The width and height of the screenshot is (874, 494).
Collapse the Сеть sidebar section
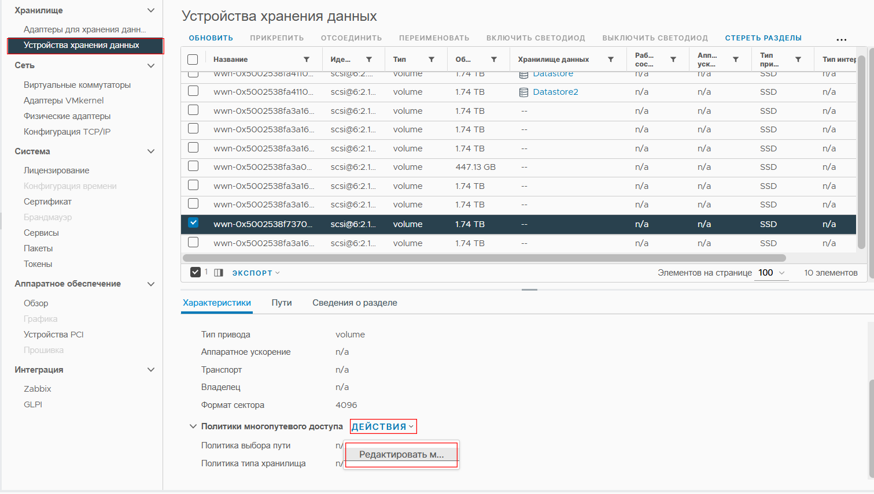coord(151,66)
